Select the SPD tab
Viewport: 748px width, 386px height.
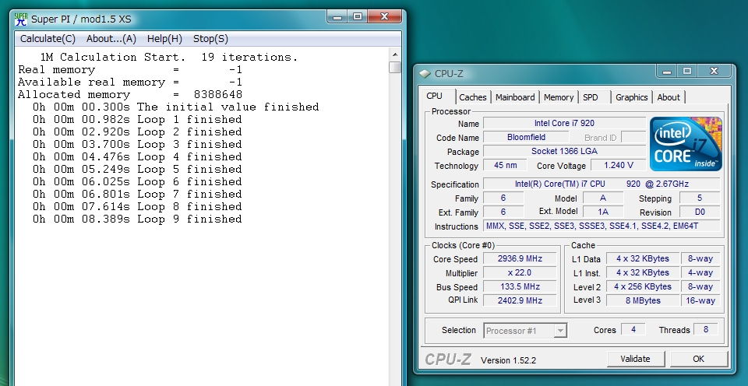click(x=591, y=97)
